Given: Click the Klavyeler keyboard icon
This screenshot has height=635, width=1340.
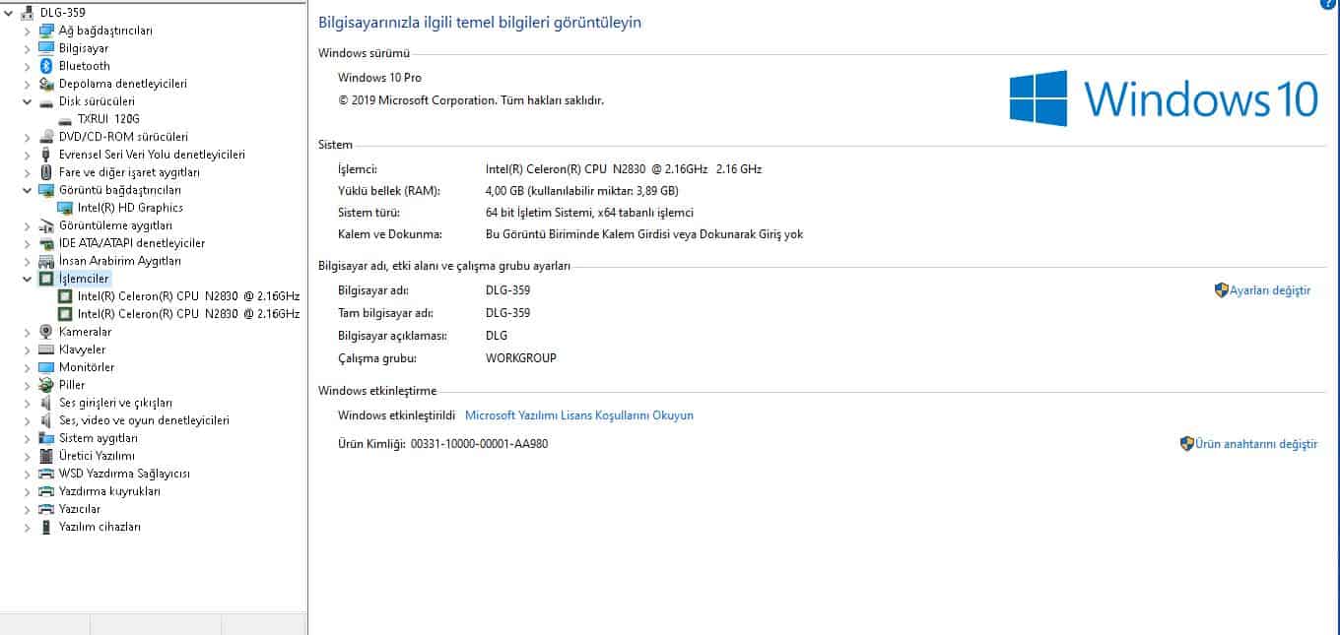Looking at the screenshot, I should click(x=45, y=349).
